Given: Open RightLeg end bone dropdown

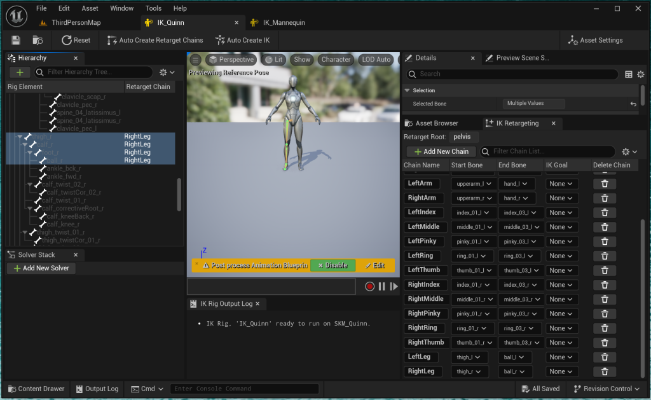Looking at the screenshot, I should click(x=514, y=372).
